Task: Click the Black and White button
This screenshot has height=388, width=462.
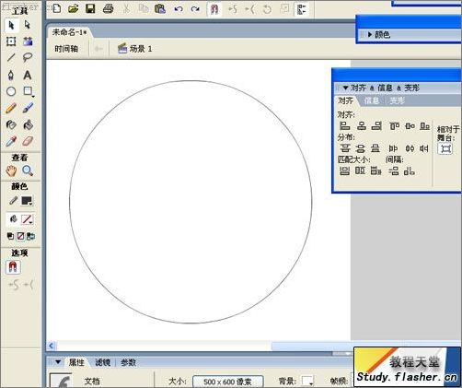Action: 10,236
